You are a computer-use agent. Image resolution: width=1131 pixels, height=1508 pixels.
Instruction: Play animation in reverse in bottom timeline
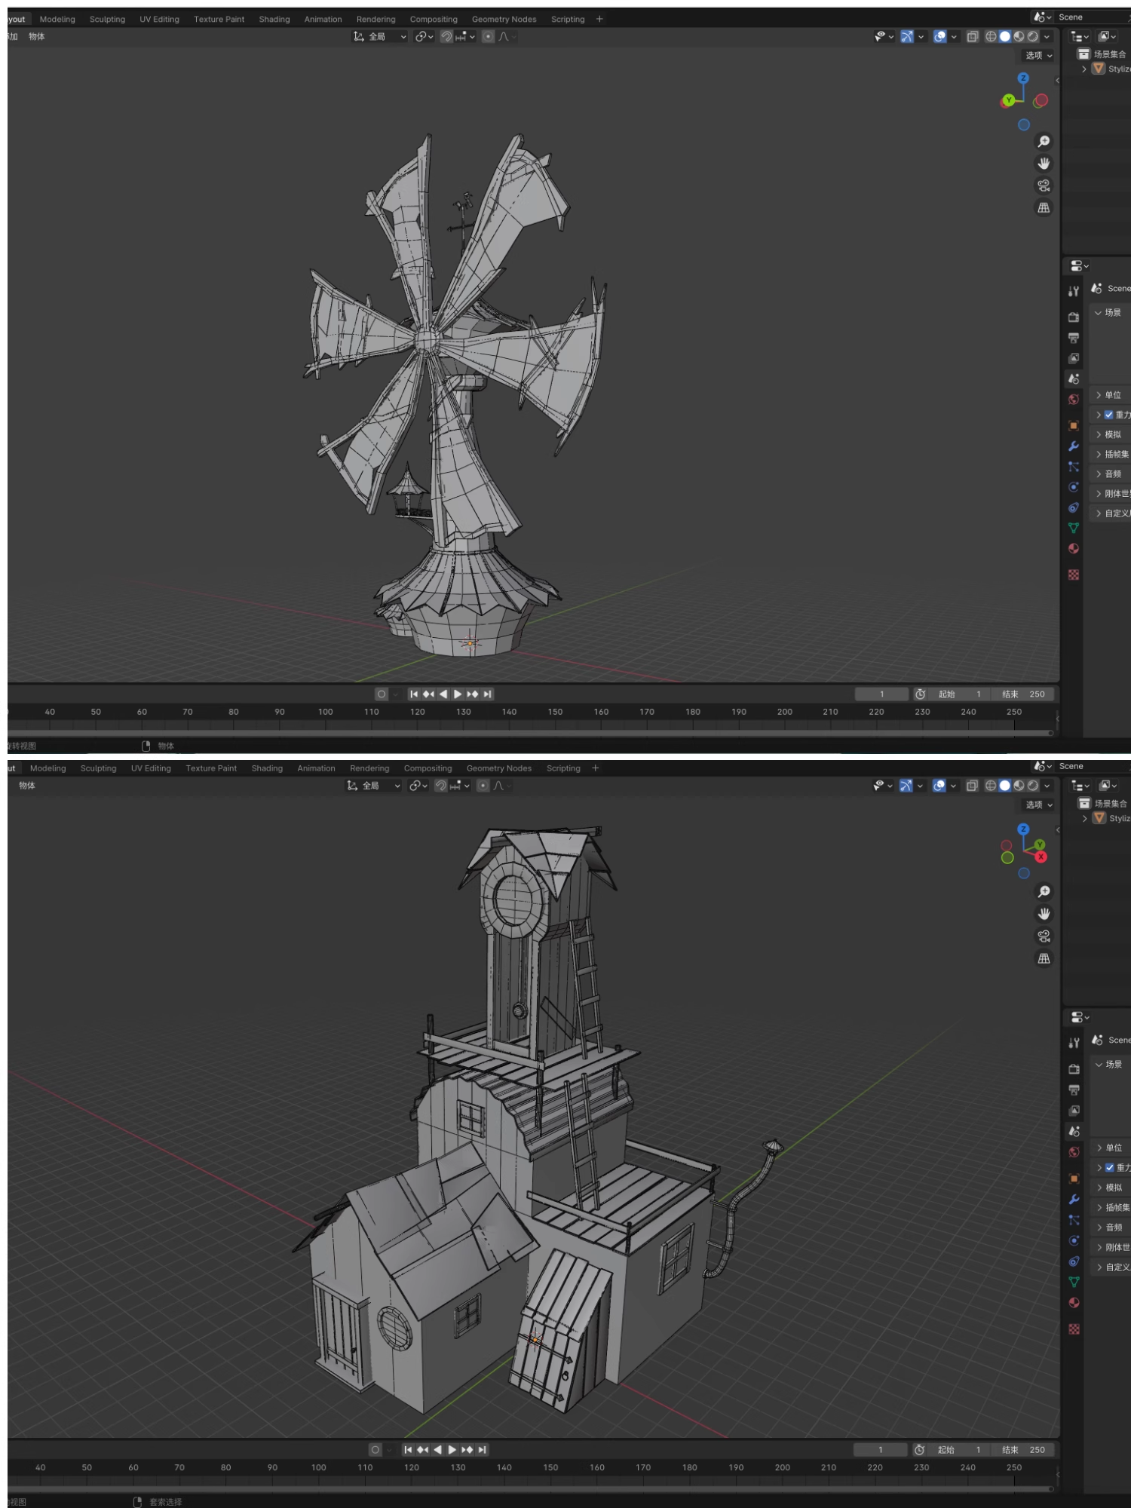point(437,1450)
